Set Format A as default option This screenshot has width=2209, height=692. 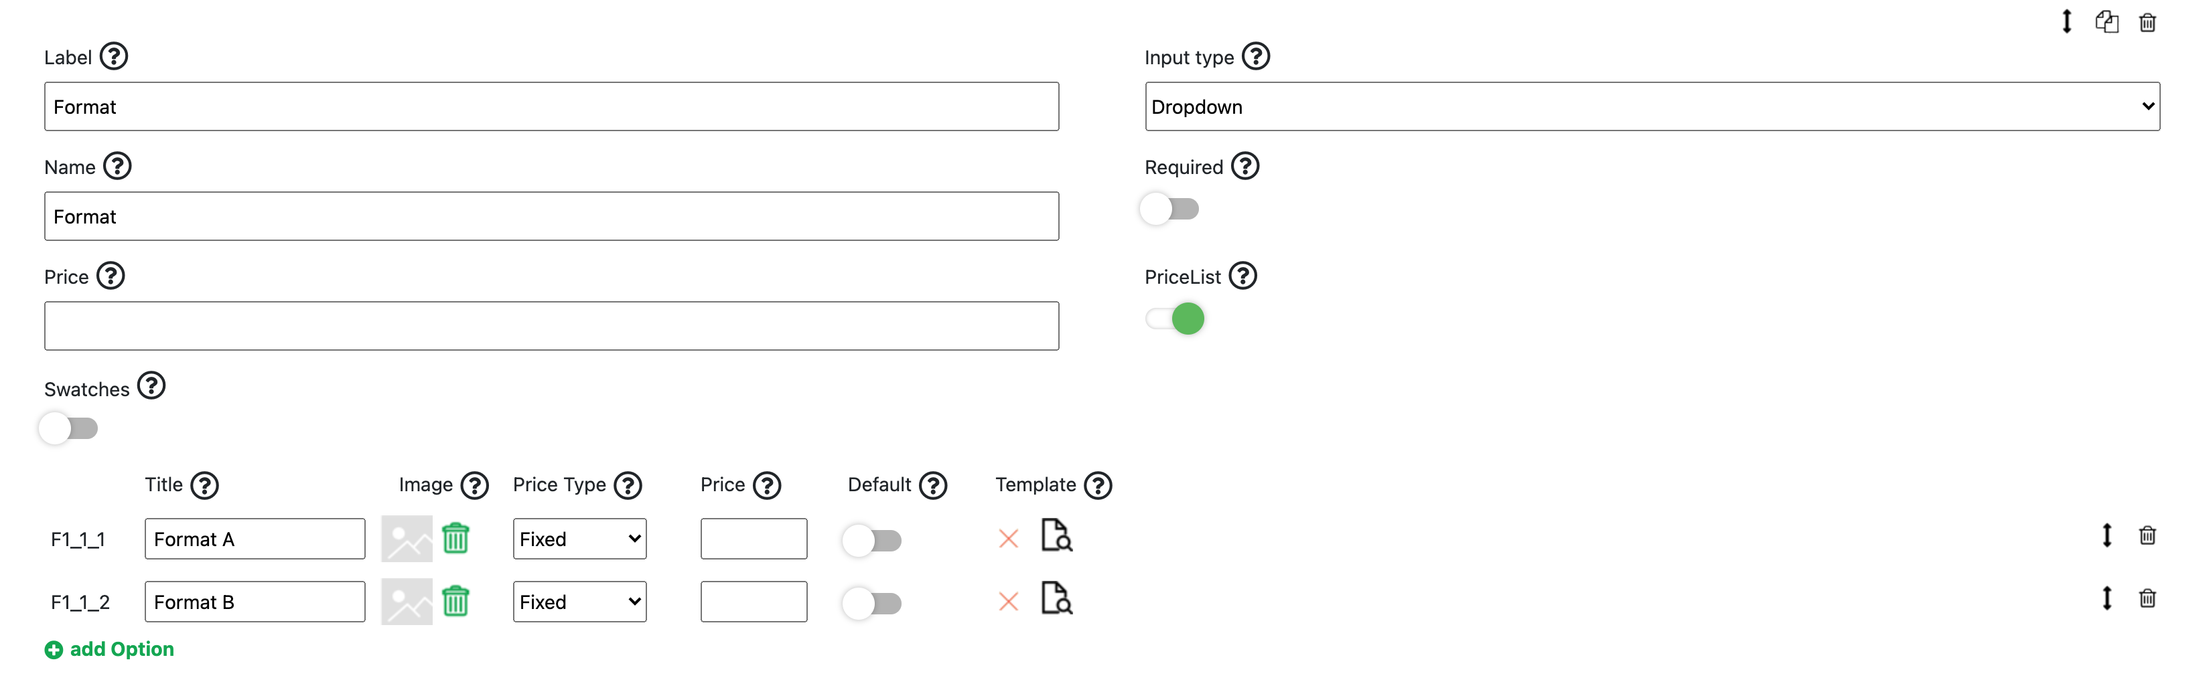tap(872, 540)
